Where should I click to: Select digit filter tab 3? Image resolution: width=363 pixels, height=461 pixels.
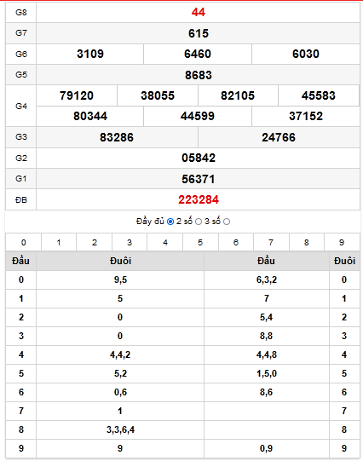click(130, 242)
